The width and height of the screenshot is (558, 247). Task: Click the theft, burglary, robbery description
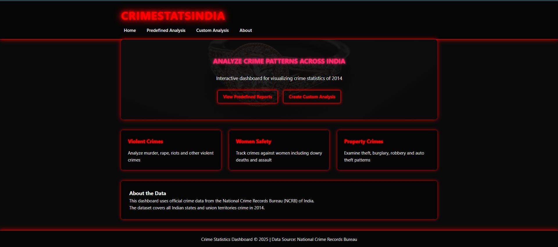(384, 156)
